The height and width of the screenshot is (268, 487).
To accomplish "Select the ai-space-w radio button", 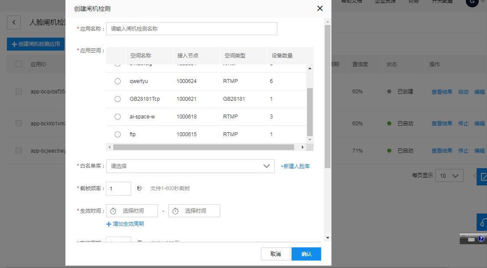I will (x=117, y=117).
